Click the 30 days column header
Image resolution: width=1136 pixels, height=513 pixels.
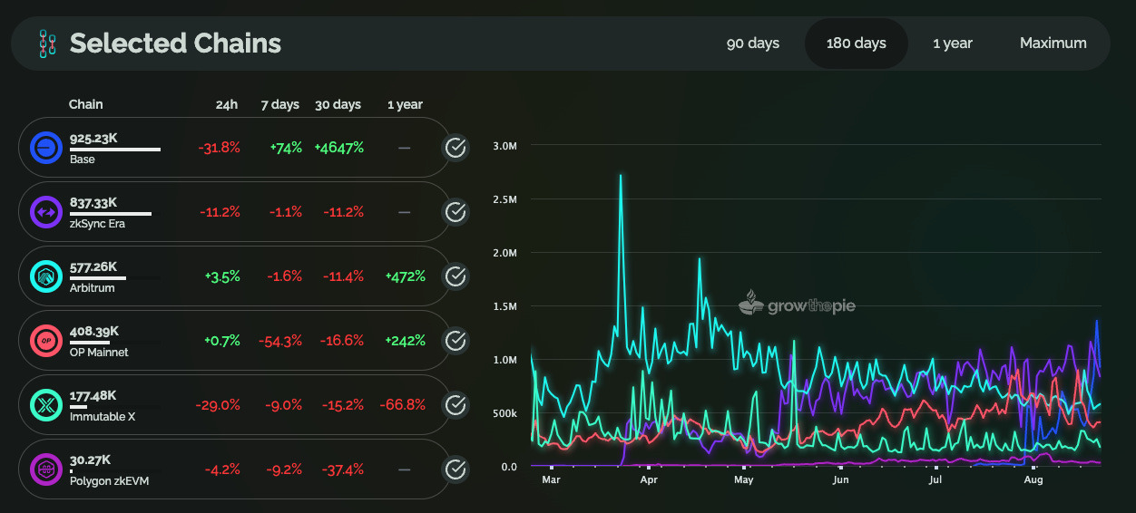click(x=338, y=105)
